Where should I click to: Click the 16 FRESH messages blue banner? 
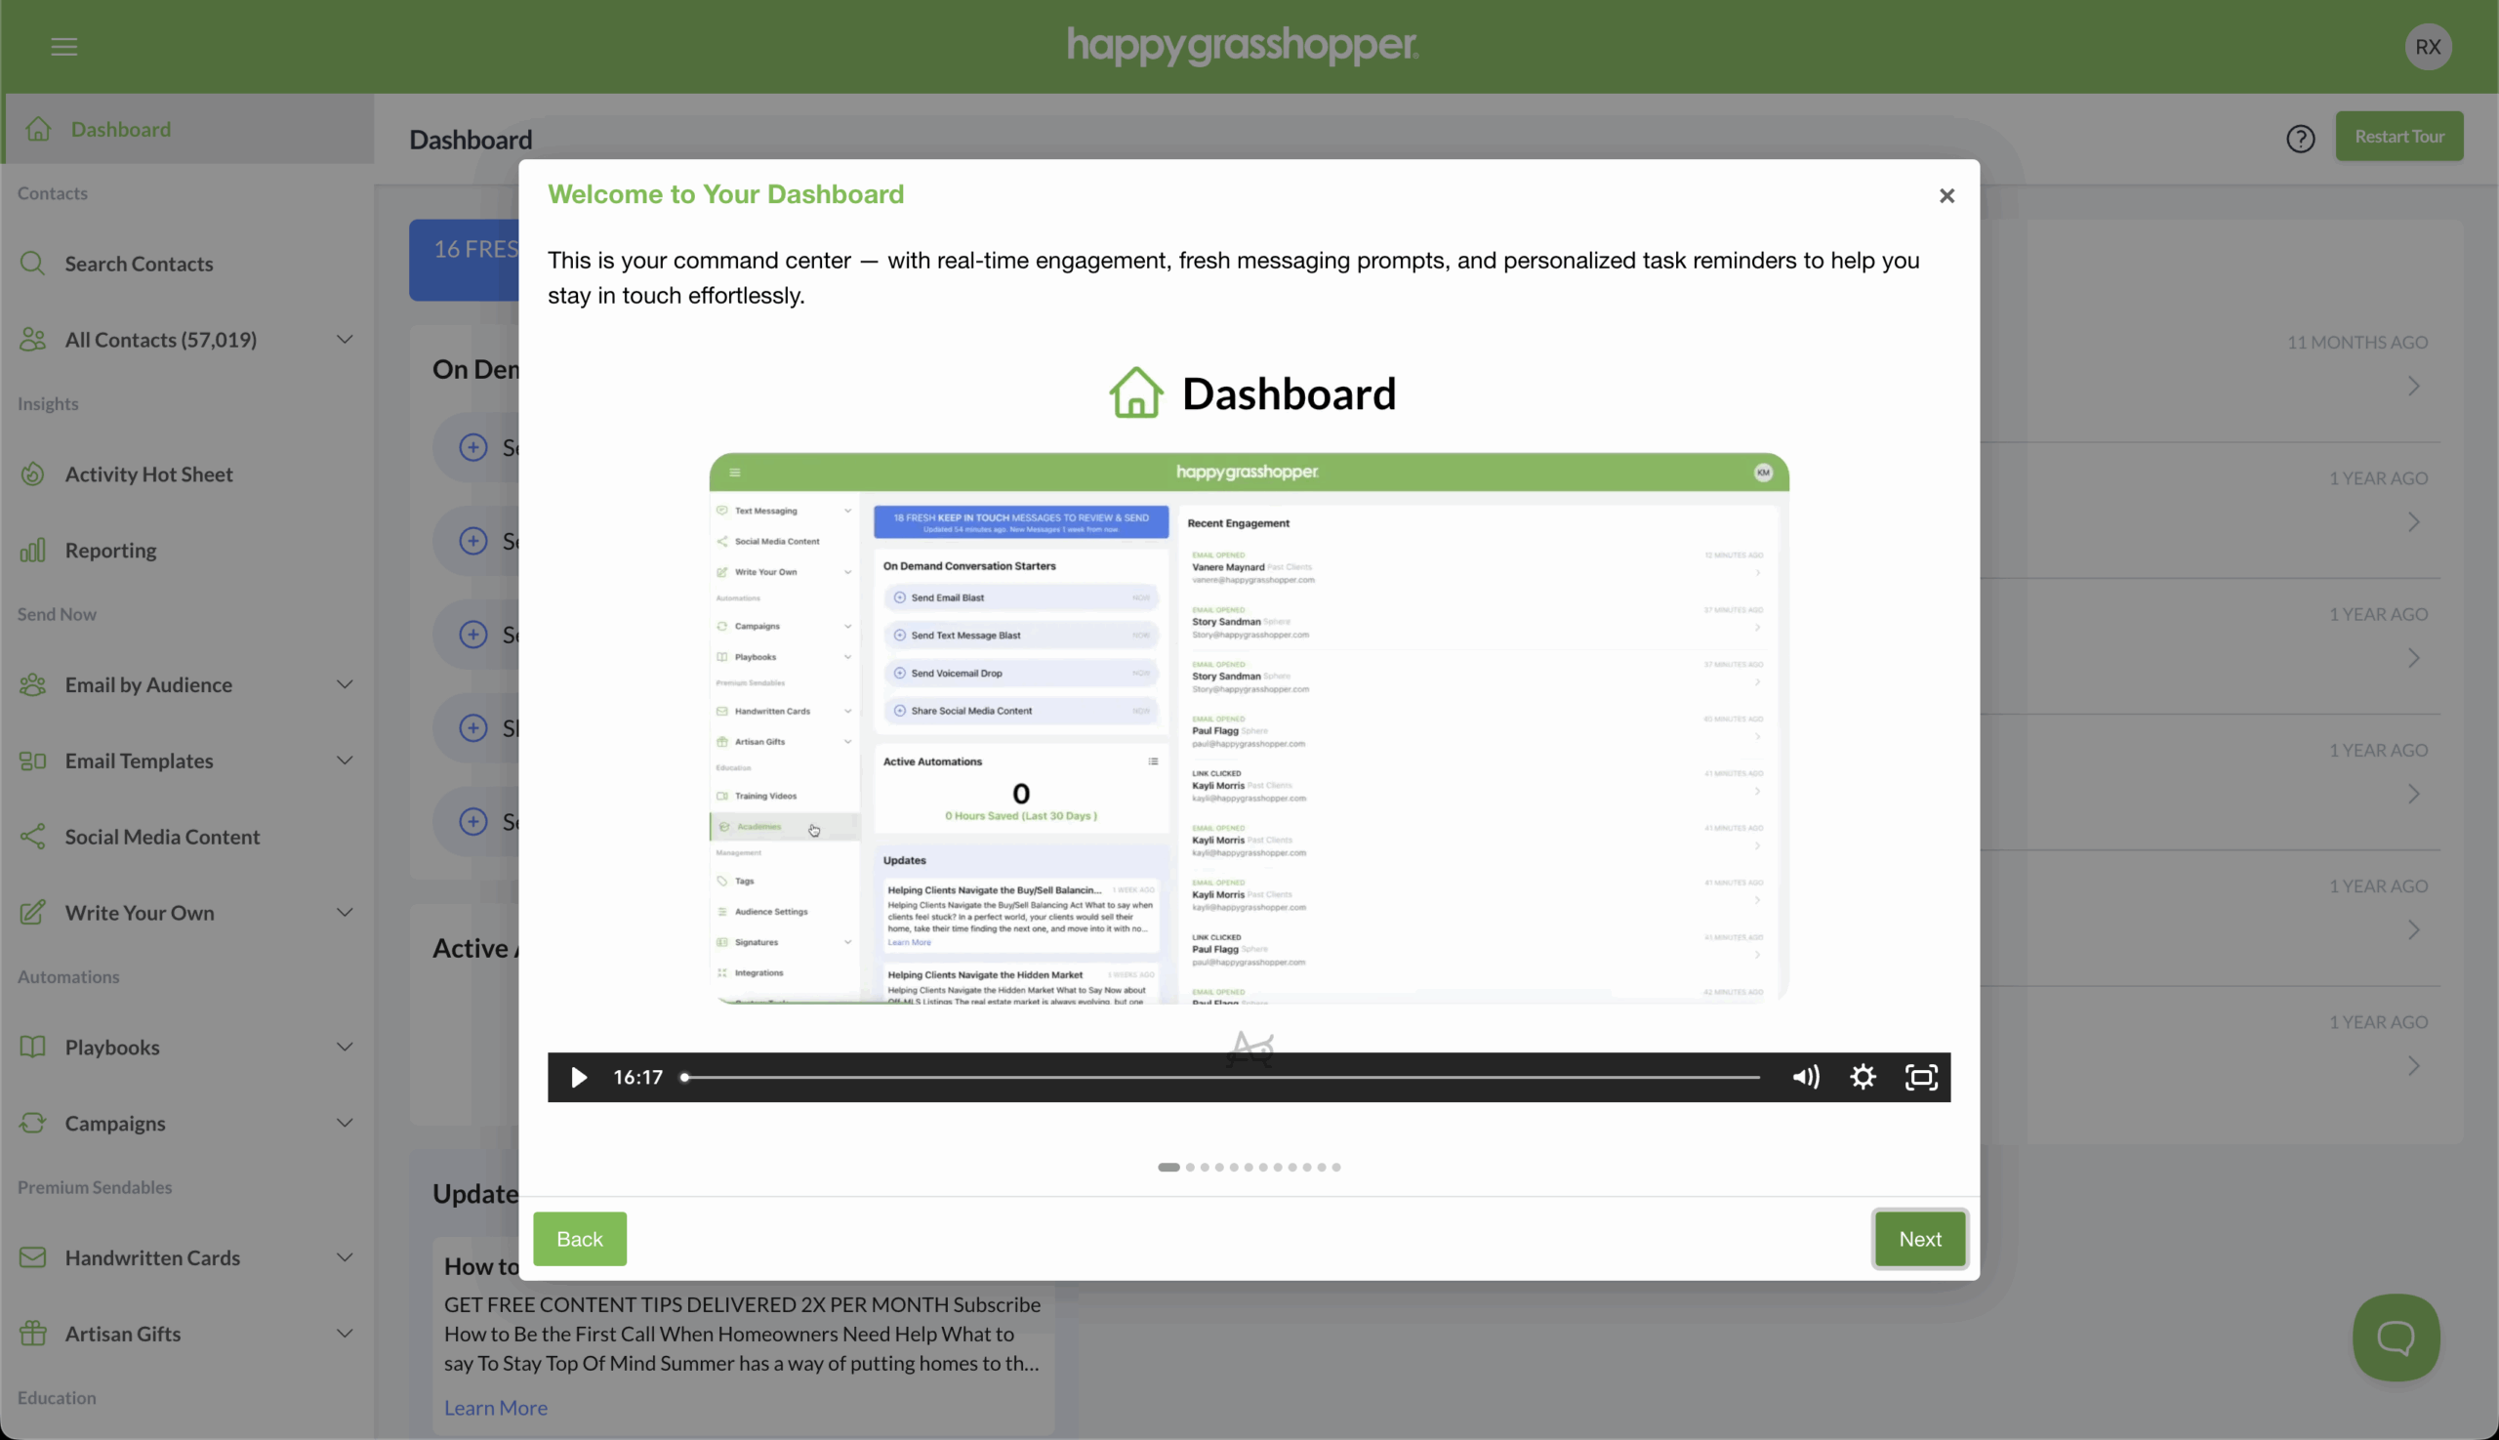[x=464, y=259]
